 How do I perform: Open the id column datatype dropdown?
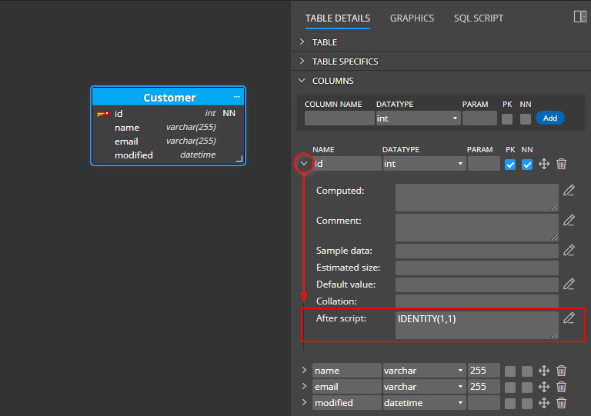pos(424,164)
